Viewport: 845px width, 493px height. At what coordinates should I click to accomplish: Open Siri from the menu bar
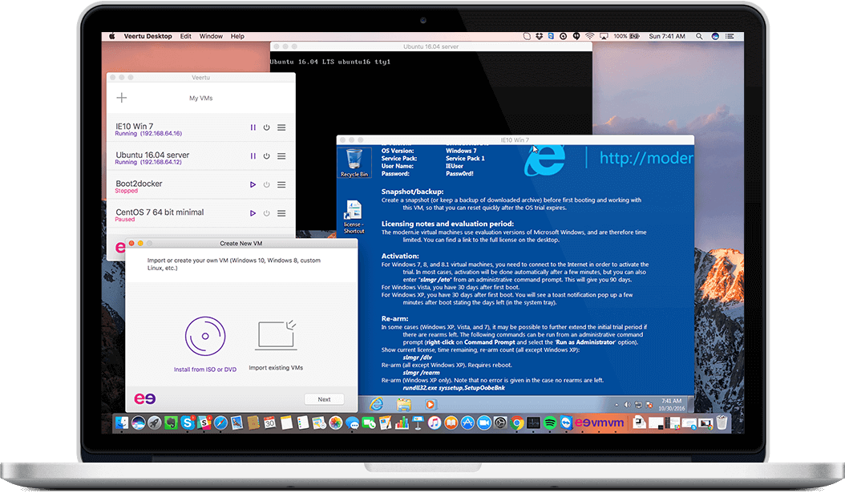715,36
